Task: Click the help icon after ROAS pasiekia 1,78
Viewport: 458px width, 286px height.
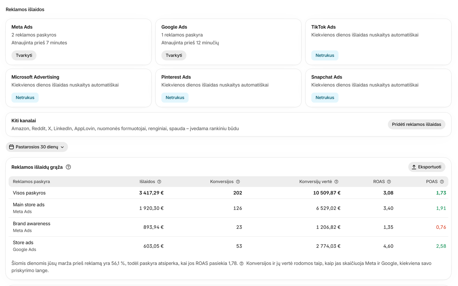Action: click(x=242, y=263)
